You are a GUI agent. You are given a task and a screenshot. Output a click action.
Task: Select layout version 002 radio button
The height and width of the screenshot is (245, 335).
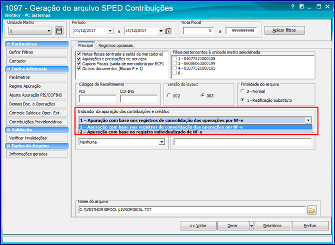[169, 95]
